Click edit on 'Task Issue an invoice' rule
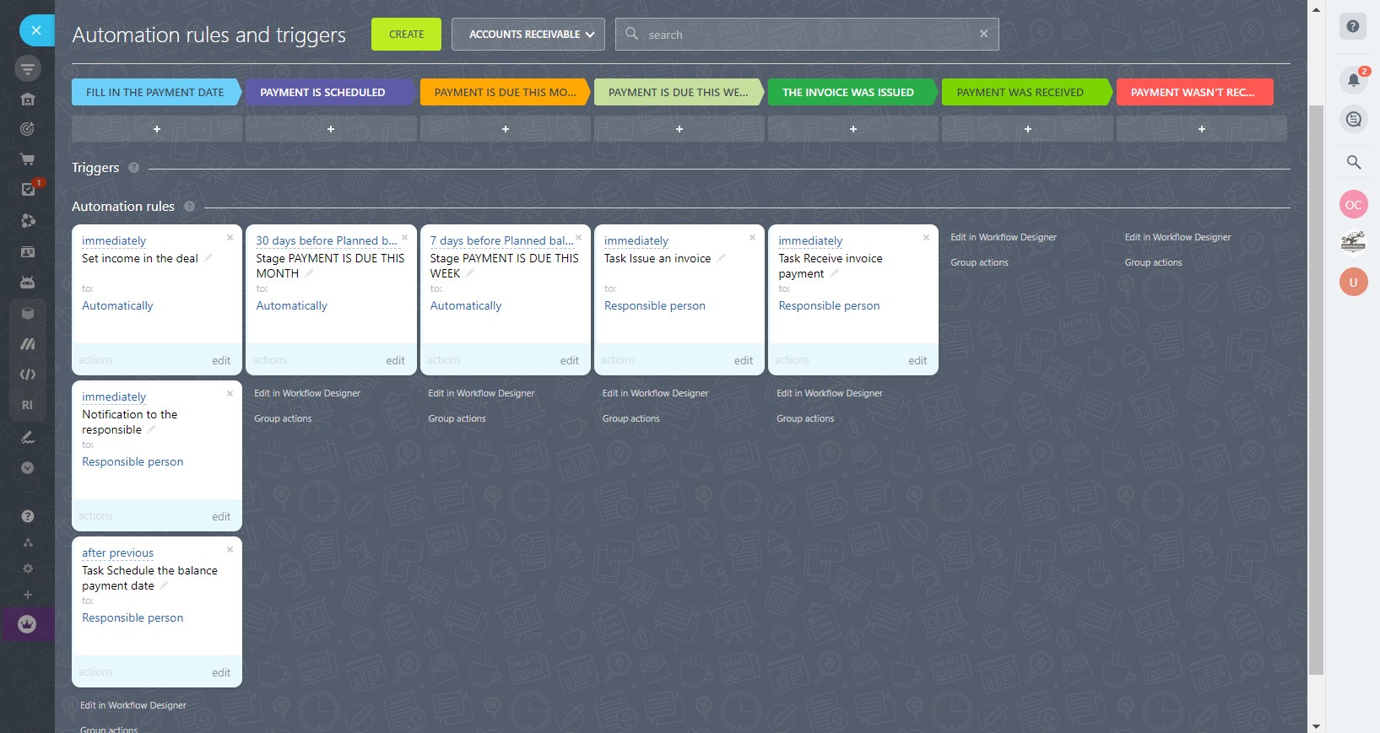Viewport: 1380px width, 733px height. point(743,360)
